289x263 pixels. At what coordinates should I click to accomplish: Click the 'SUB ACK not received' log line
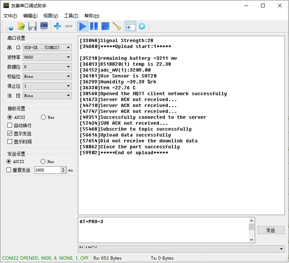pyautogui.click(x=124, y=123)
